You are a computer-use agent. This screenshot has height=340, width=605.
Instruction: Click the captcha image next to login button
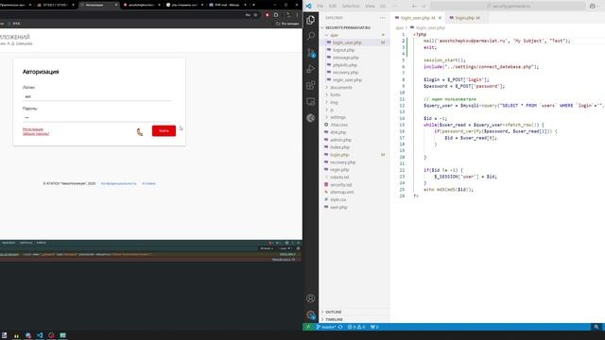click(x=140, y=131)
